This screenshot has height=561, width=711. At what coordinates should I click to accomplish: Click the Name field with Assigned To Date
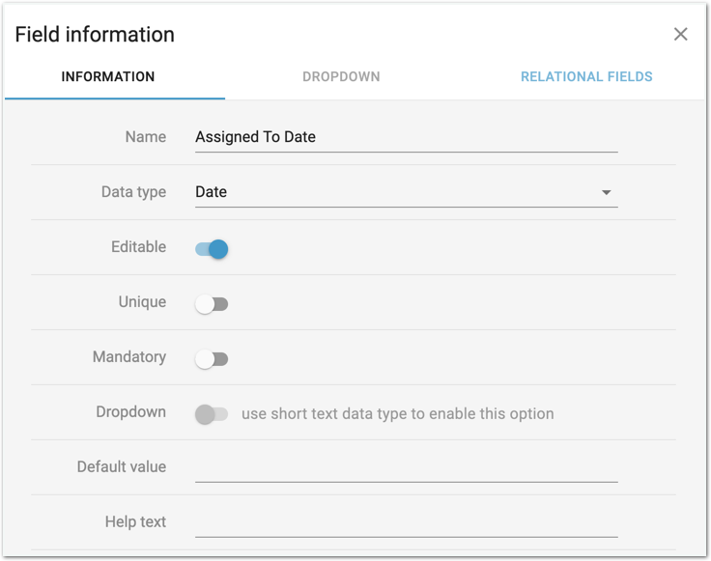pos(406,137)
